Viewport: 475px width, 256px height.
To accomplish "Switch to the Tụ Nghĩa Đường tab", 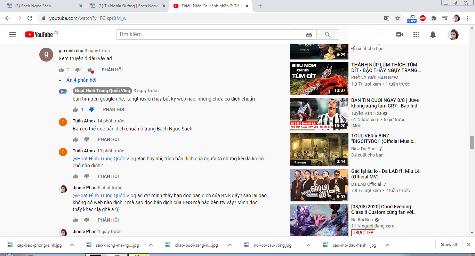I will pyautogui.click(x=125, y=6).
